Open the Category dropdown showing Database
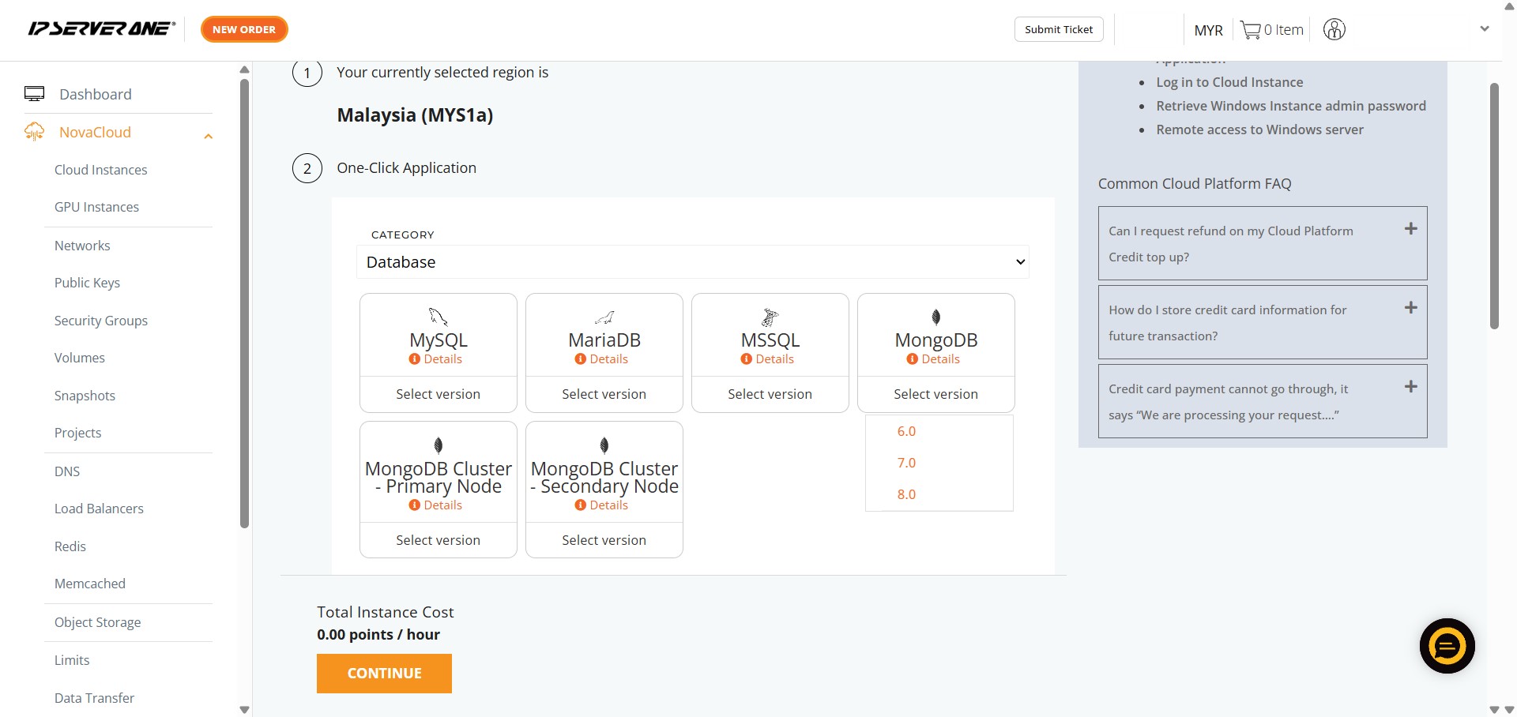 click(x=692, y=262)
